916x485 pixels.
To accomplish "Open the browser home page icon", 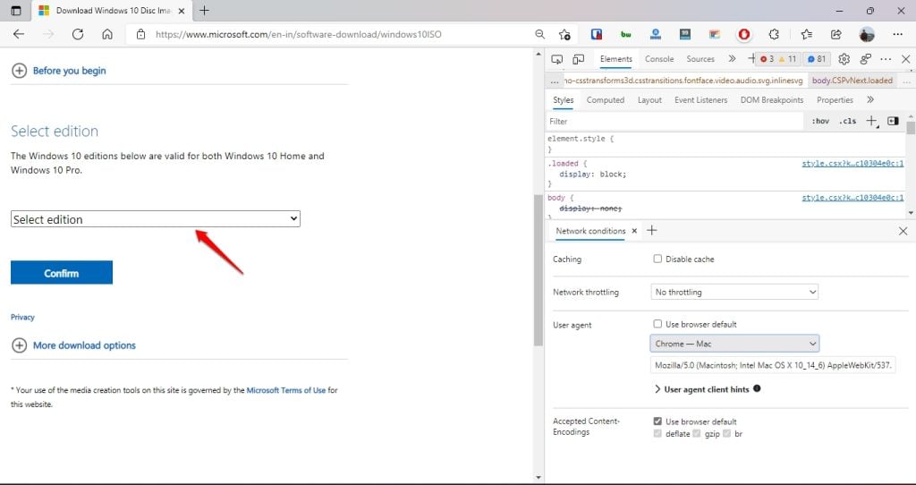I will pos(107,35).
